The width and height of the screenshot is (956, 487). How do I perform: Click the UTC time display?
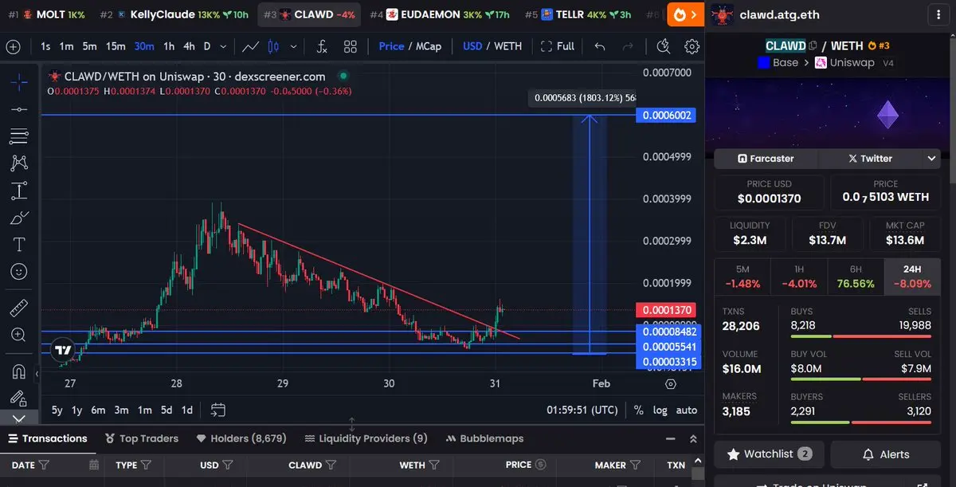[x=582, y=410]
